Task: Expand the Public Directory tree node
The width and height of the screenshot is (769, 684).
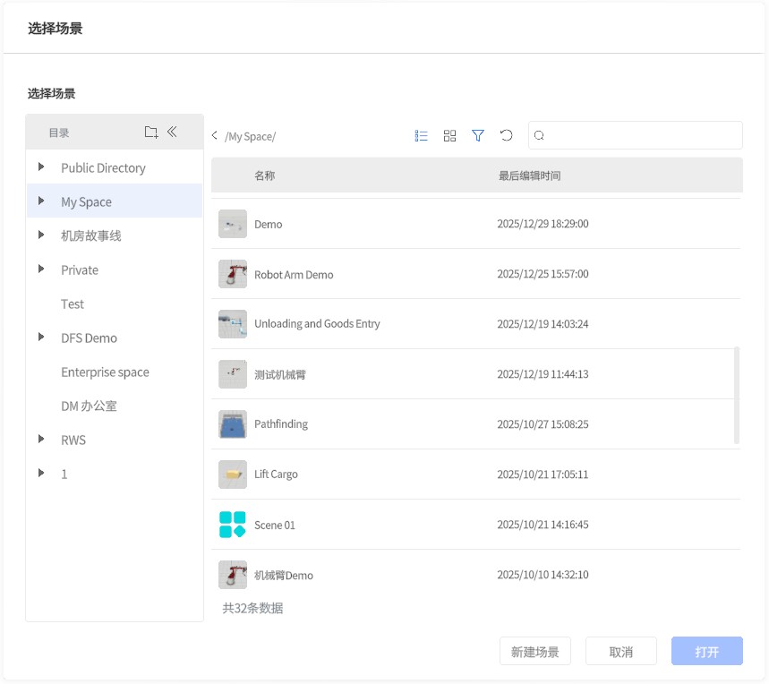Action: pyautogui.click(x=41, y=167)
